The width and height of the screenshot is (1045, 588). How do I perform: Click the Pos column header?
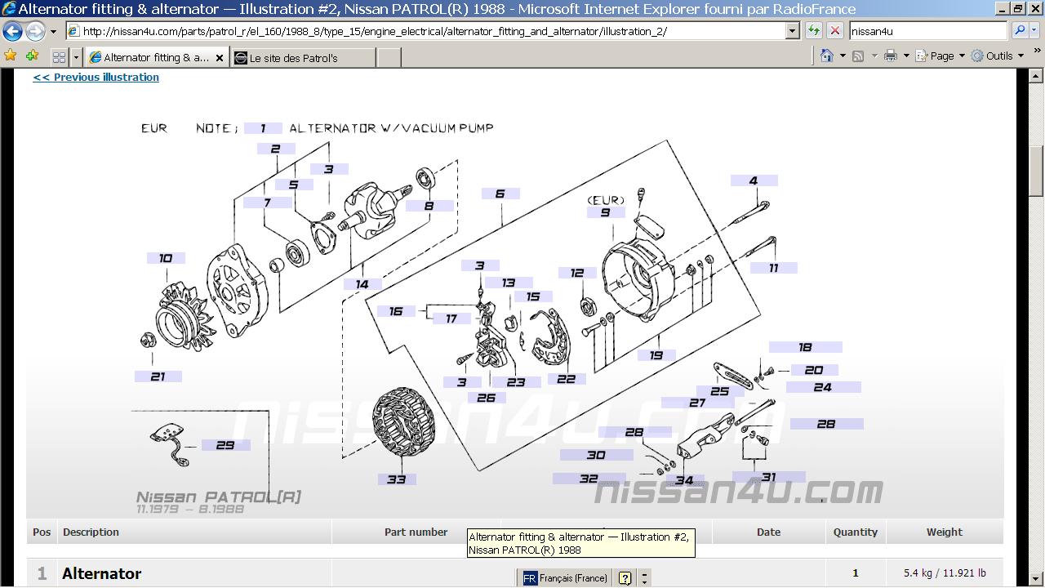coord(42,532)
